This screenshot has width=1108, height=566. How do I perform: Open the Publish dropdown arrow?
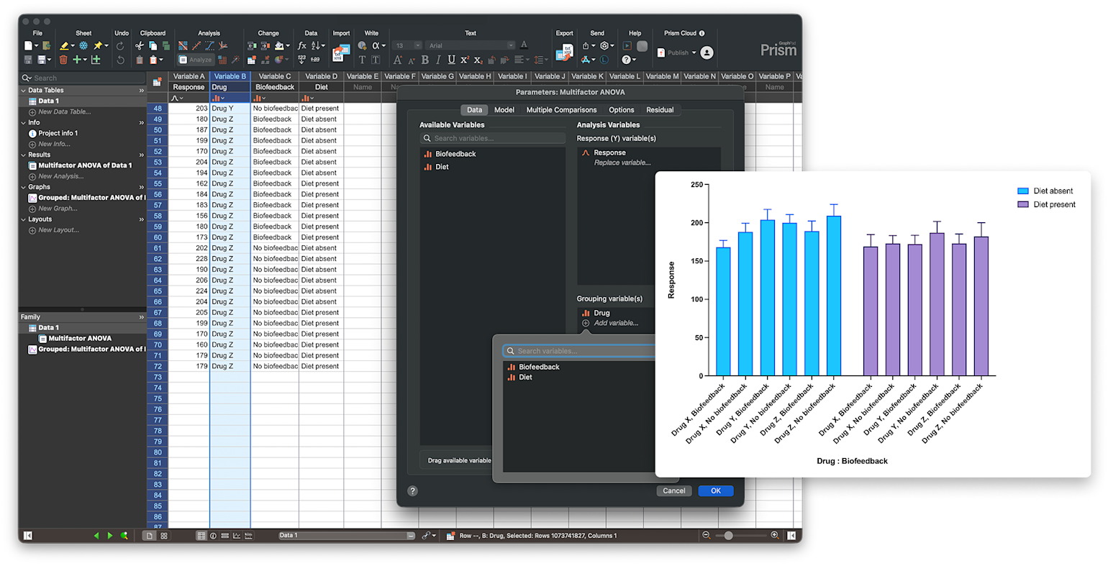coord(694,53)
